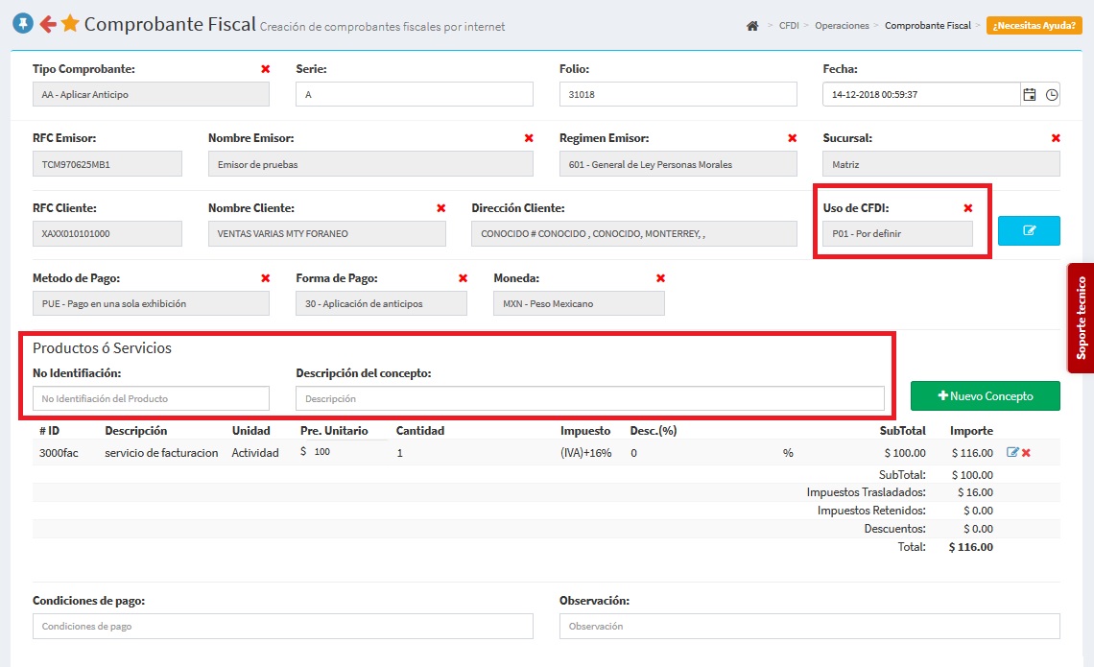Click the Condiciones de pago field
The width and height of the screenshot is (1094, 667).
pos(282,626)
